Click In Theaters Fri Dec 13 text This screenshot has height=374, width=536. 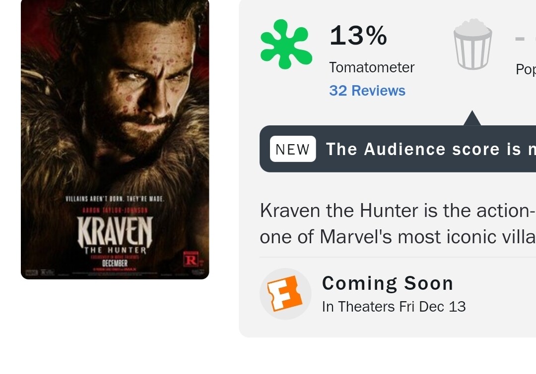point(394,307)
